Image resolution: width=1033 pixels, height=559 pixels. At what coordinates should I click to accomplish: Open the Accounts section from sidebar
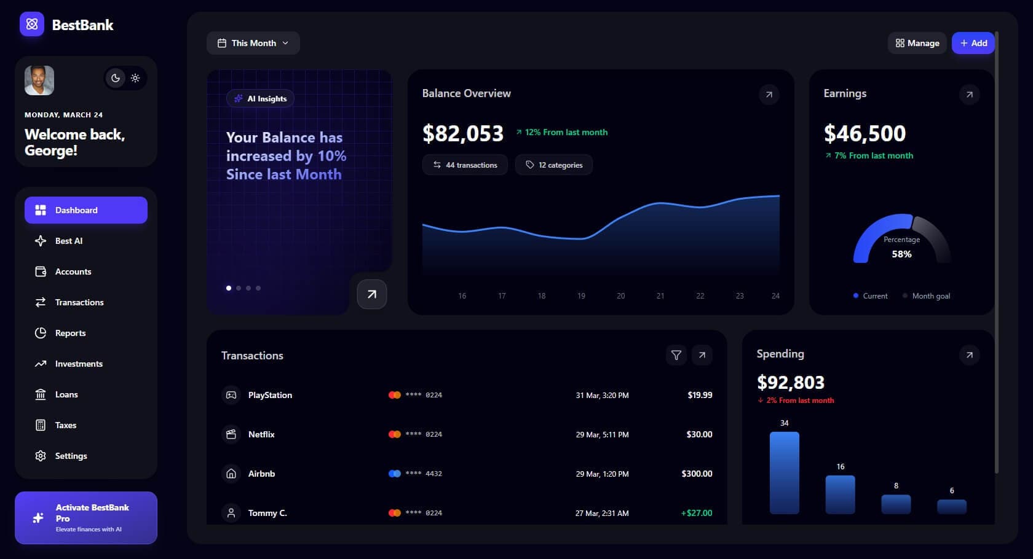[73, 272]
